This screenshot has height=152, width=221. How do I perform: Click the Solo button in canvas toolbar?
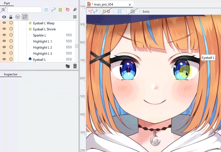coord(146,11)
